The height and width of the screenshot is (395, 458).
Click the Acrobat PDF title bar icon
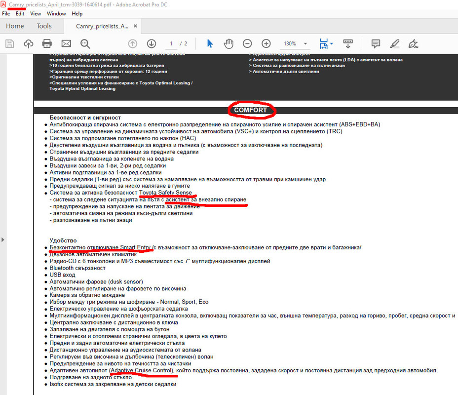click(3, 4)
